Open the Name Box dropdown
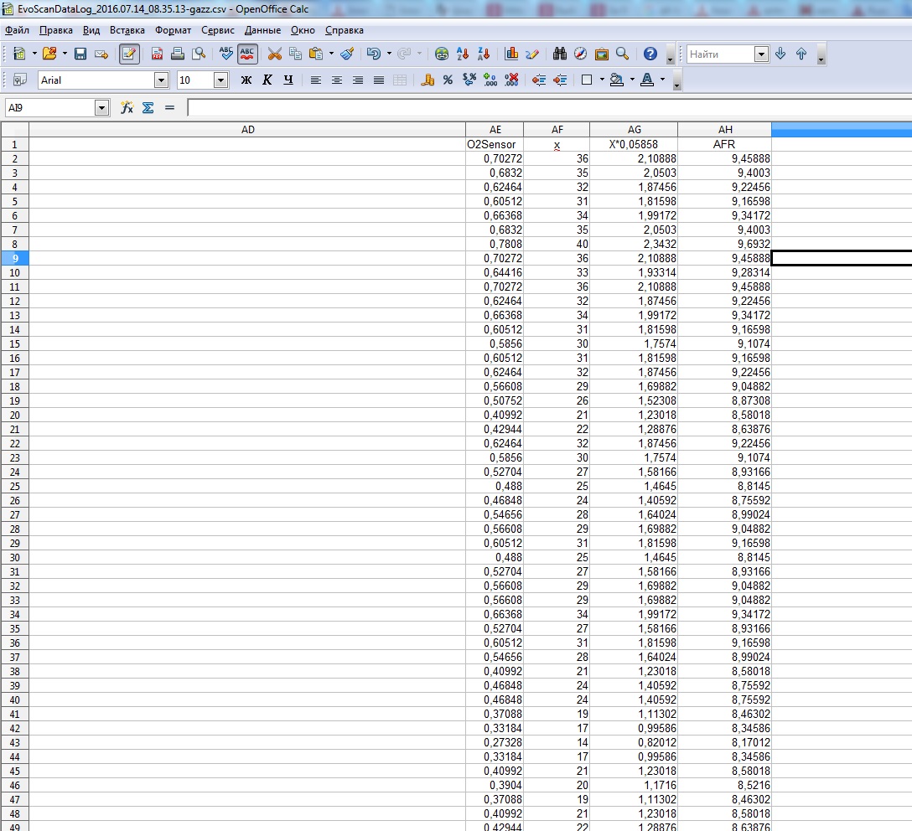912x831 pixels. (102, 107)
